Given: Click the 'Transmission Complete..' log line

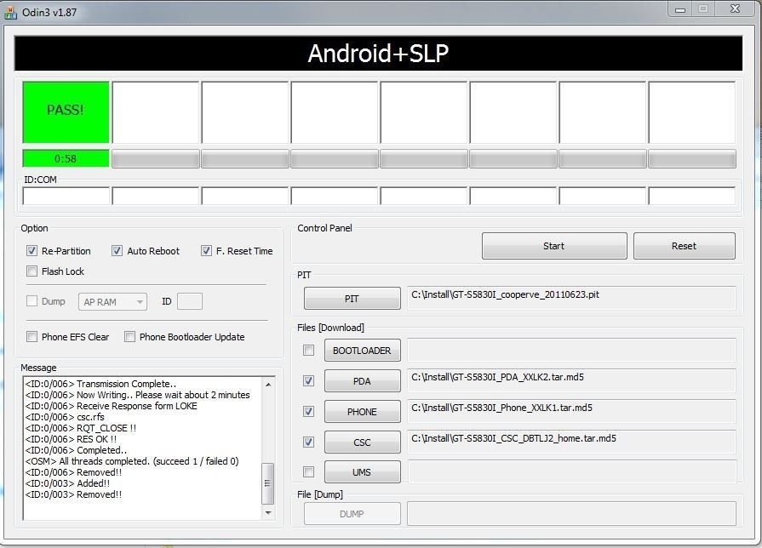Looking at the screenshot, I should [x=100, y=384].
